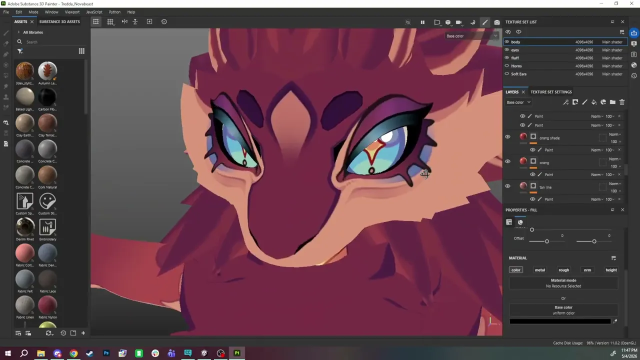Show the Soft Ears texture set

tap(507, 74)
